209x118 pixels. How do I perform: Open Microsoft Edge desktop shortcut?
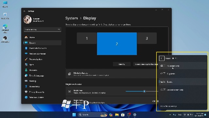tap(5, 29)
